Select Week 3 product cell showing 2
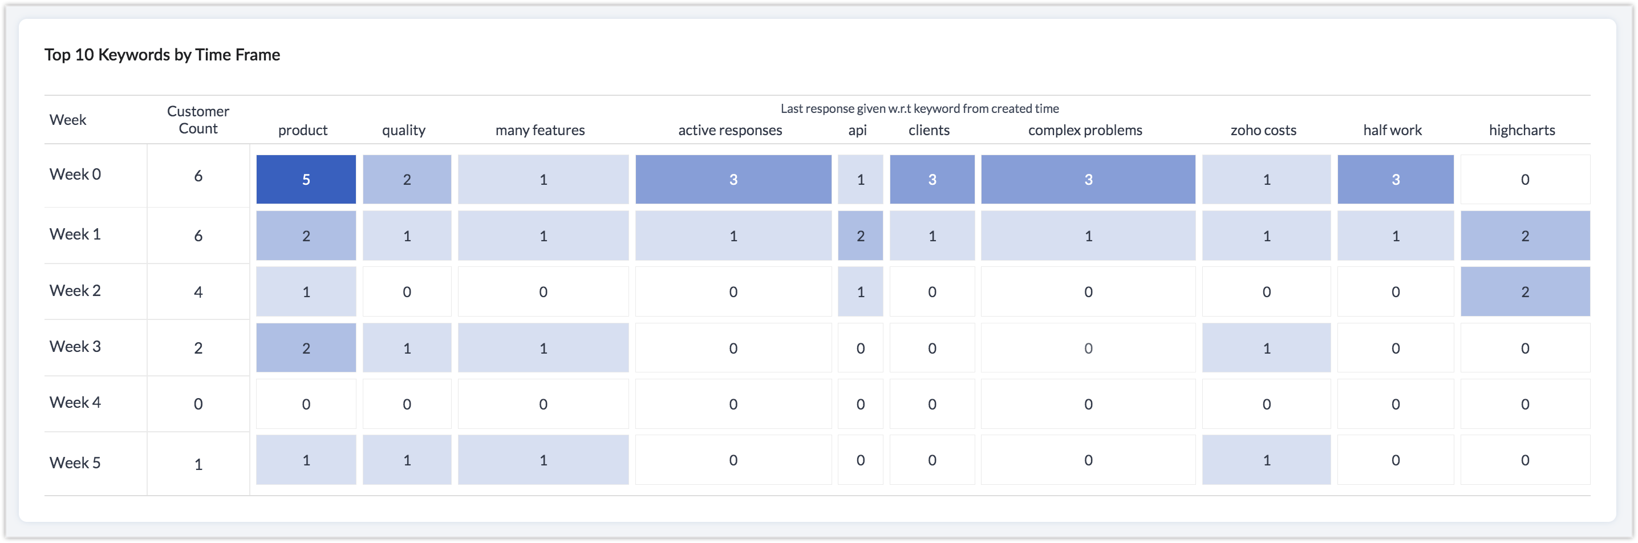This screenshot has height=543, width=1638. tap(306, 348)
